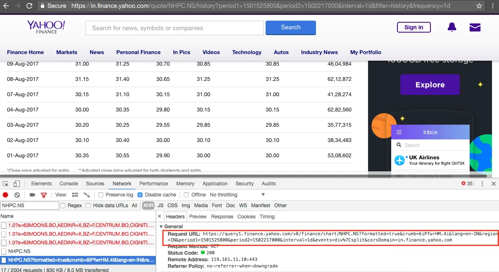Click the Sign in button

click(x=414, y=27)
